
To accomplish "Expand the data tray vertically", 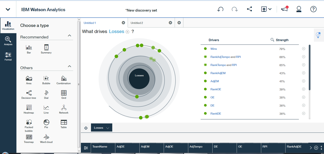I will (321, 148).
